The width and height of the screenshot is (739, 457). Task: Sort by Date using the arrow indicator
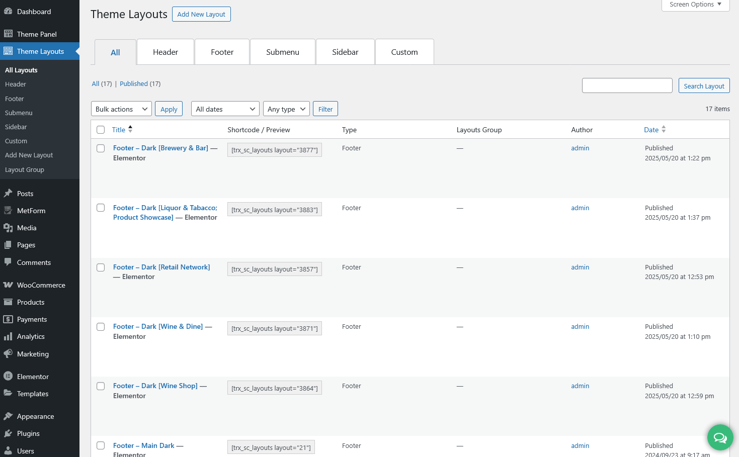664,129
